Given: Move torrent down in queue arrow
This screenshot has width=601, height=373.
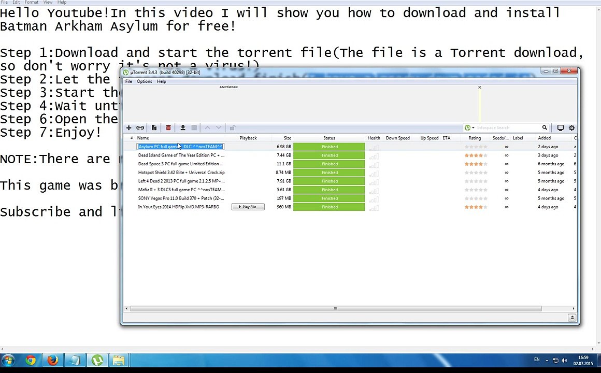Looking at the screenshot, I should 219,127.
